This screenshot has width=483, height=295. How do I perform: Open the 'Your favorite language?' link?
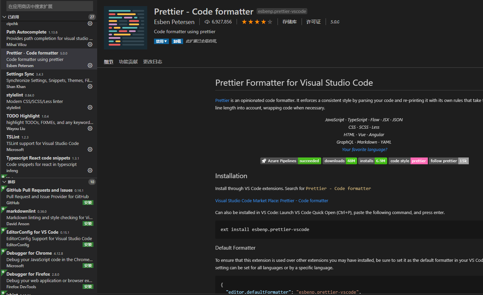364,149
